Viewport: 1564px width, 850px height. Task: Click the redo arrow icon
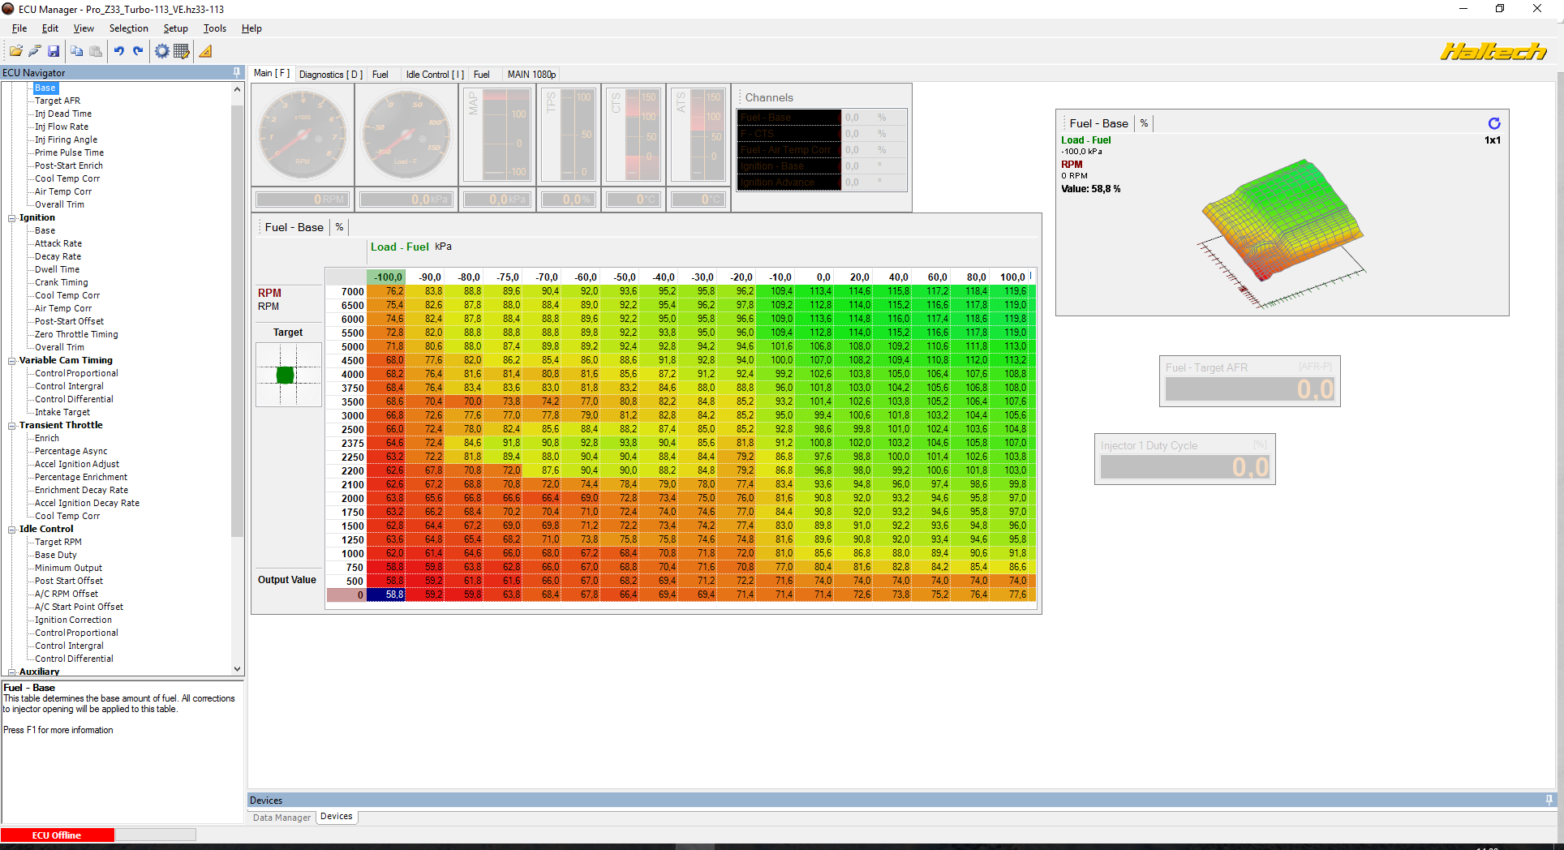(x=138, y=51)
